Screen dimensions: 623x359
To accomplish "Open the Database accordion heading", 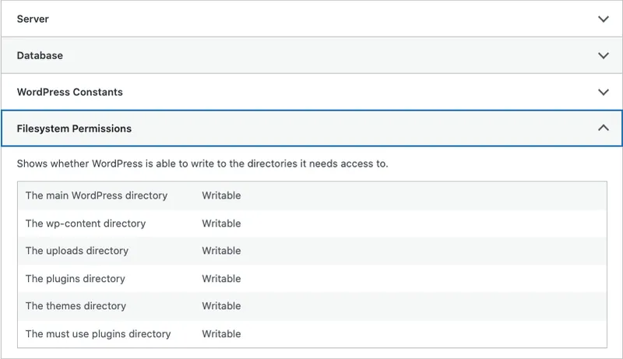I will tap(40, 55).
